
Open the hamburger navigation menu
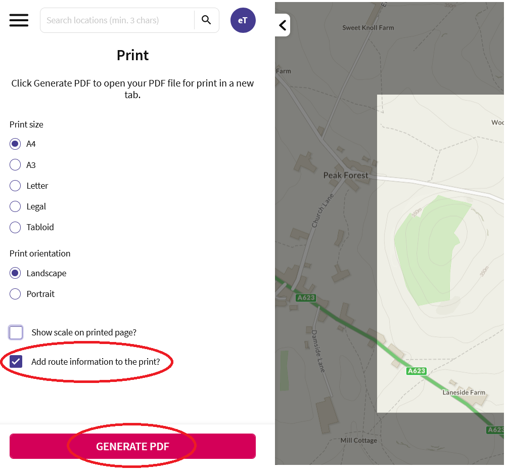pos(19,20)
